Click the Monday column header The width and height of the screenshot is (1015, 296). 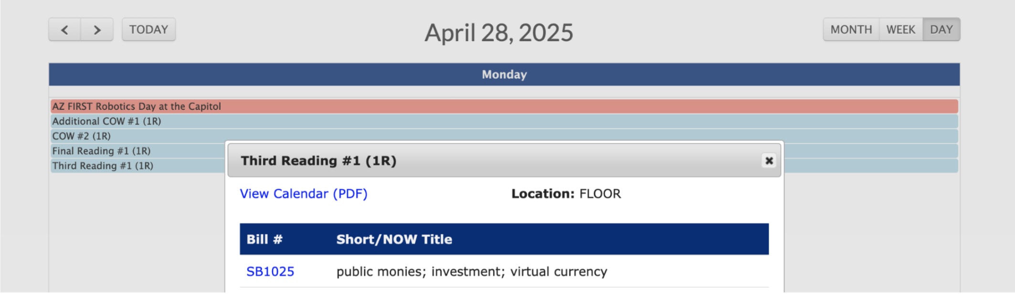click(x=504, y=74)
